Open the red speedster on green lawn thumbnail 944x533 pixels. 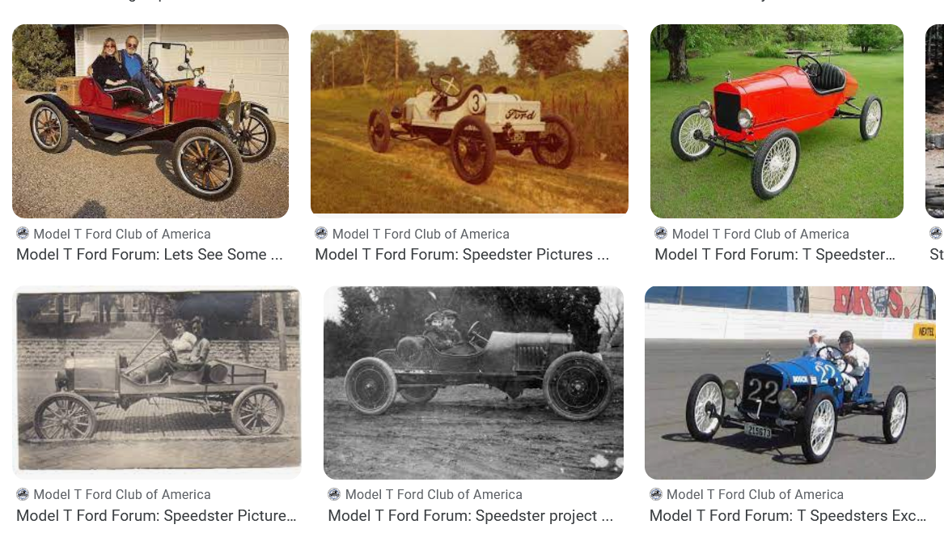(x=777, y=121)
